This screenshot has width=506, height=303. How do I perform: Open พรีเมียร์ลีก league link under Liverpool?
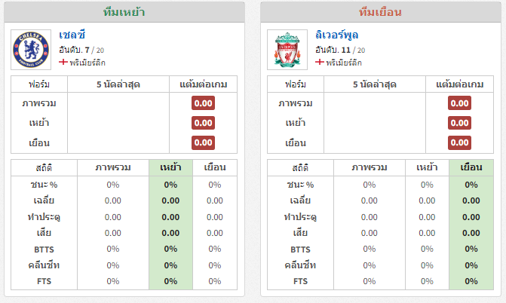tap(344, 63)
